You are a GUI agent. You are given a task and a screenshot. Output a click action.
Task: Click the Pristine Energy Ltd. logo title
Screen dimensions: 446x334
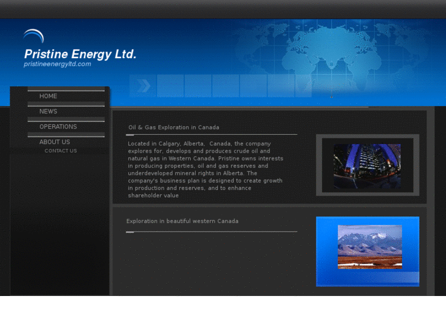pos(80,54)
